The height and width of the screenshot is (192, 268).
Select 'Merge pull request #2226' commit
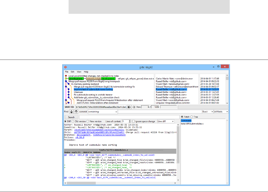tap(104, 87)
